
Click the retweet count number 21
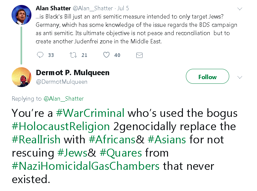84,55
